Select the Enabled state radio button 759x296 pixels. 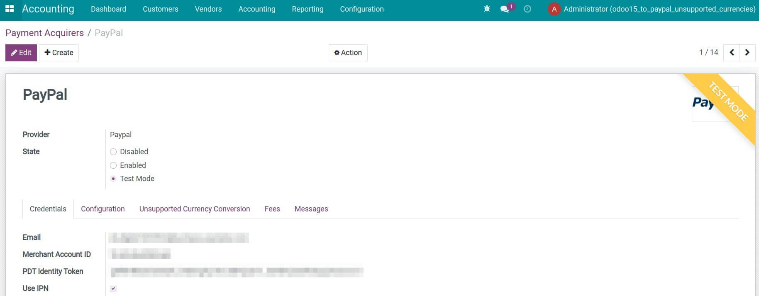tap(113, 165)
